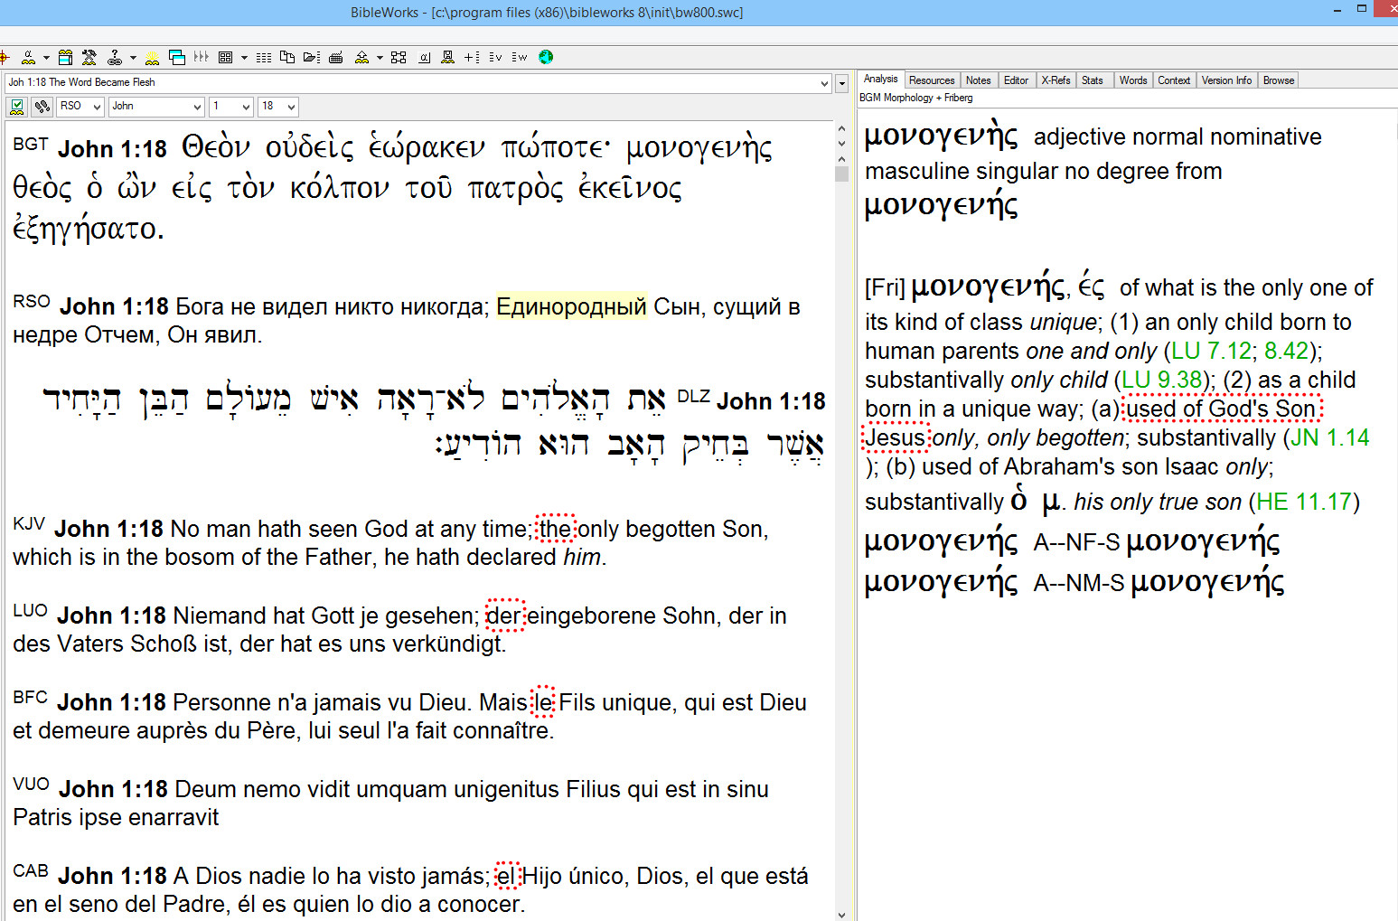Click the highlighted word Единородный

click(x=571, y=306)
